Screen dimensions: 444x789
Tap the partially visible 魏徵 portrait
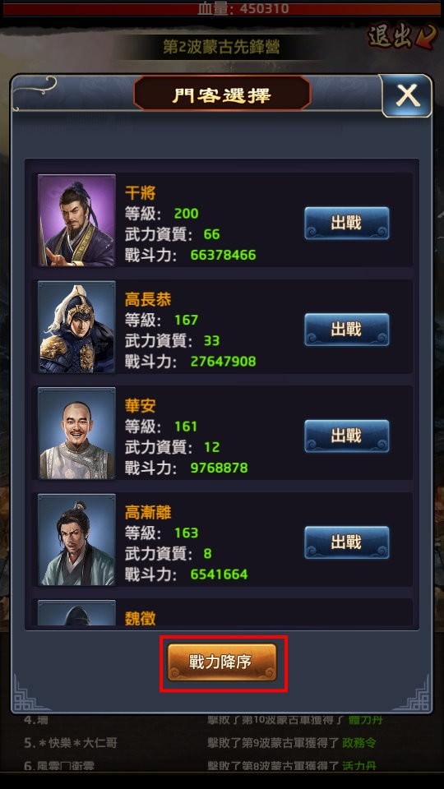(x=77, y=613)
